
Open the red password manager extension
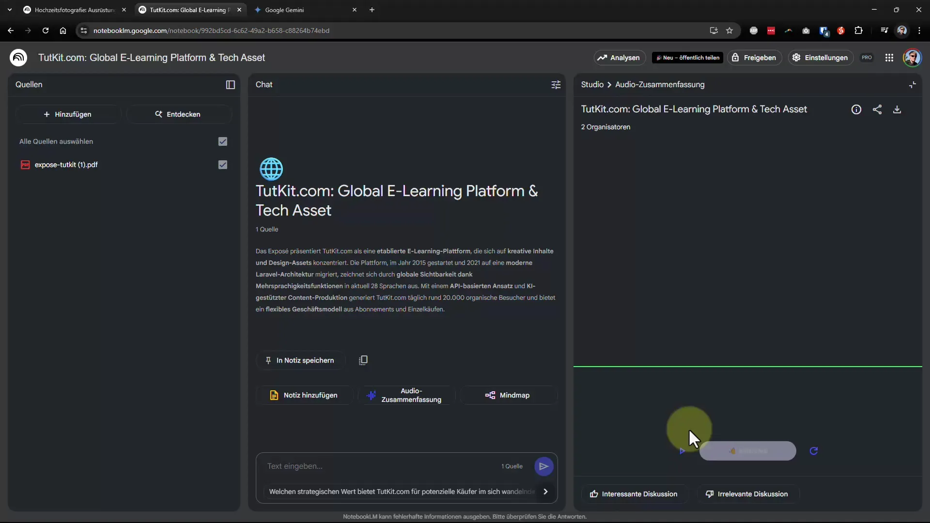[x=771, y=31]
